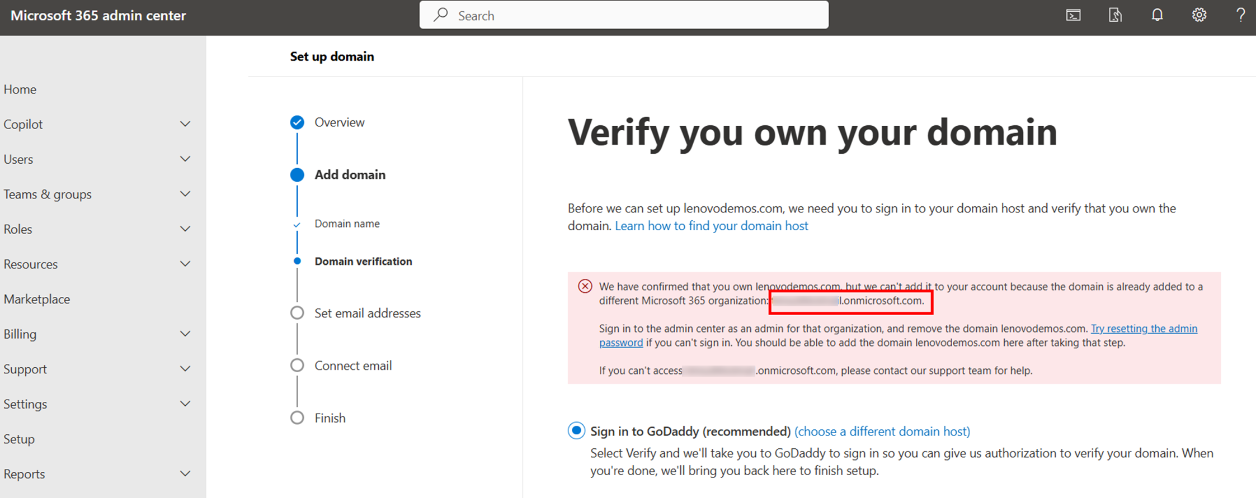Image resolution: width=1256 pixels, height=498 pixels.
Task: Open the Teams & groups navigation item
Action: [48, 195]
